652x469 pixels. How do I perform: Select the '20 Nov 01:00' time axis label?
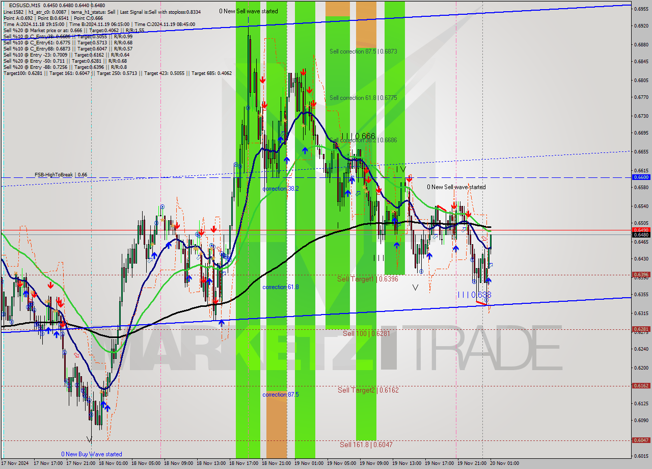pos(505,463)
